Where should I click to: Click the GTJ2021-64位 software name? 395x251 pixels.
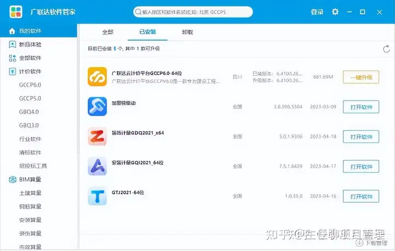(x=128, y=192)
